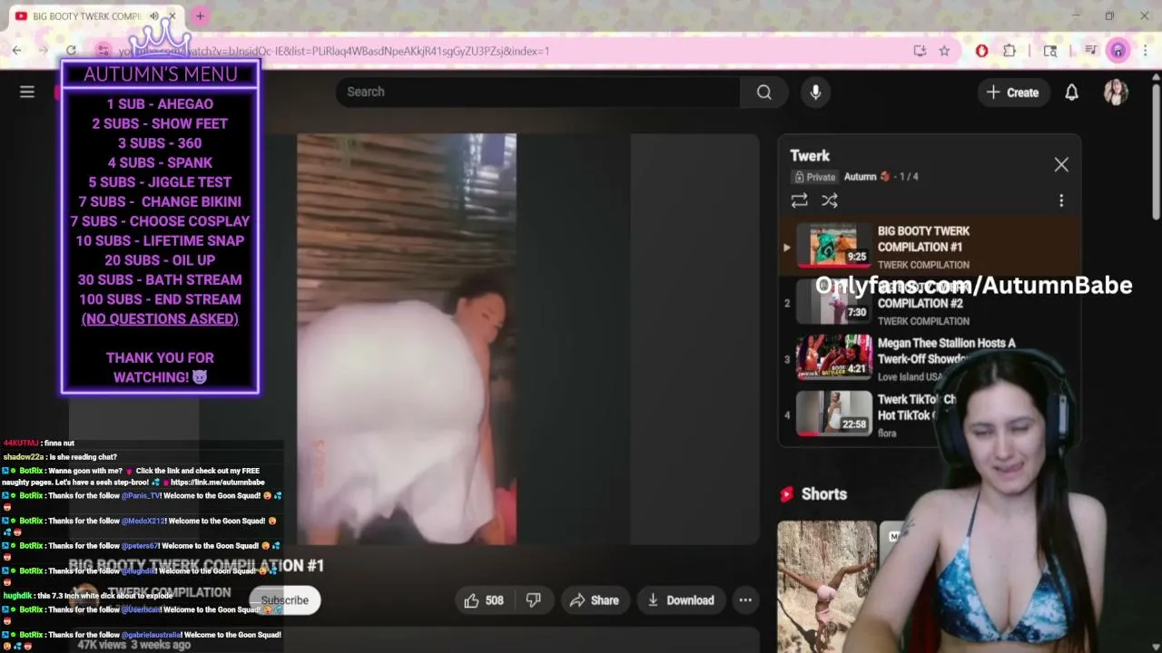1162x653 pixels.
Task: Open the YouTube hamburger guide menu
Action: point(27,92)
